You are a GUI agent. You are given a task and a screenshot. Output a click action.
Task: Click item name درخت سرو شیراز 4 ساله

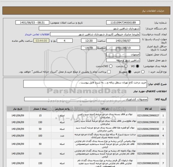[x=105, y=136]
